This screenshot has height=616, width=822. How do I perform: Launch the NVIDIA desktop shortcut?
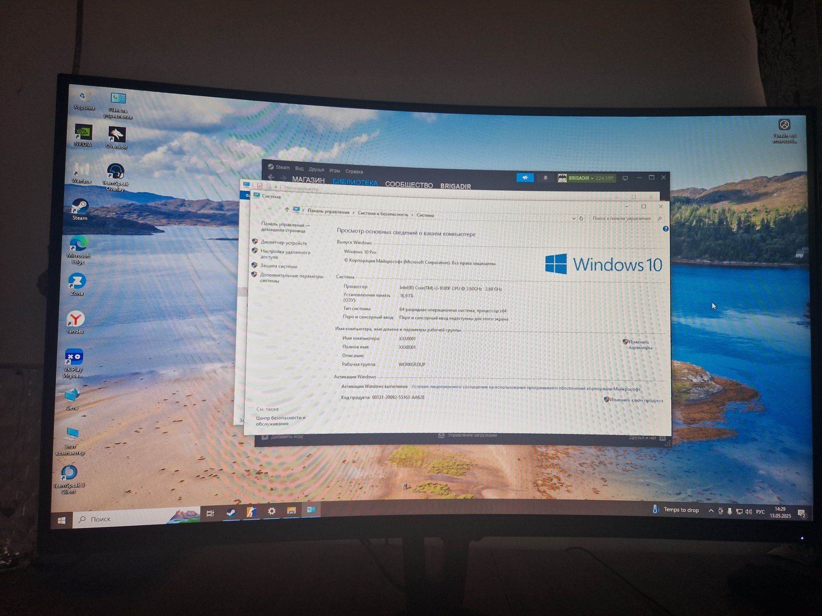pos(83,136)
